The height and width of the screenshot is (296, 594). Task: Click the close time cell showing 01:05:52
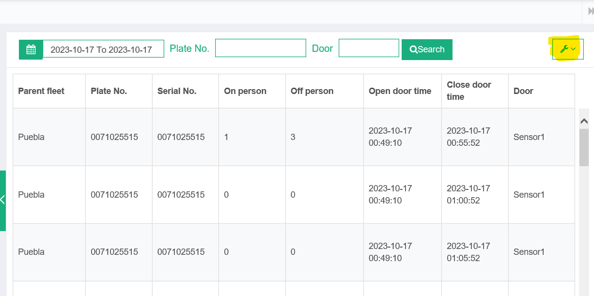tap(469, 252)
